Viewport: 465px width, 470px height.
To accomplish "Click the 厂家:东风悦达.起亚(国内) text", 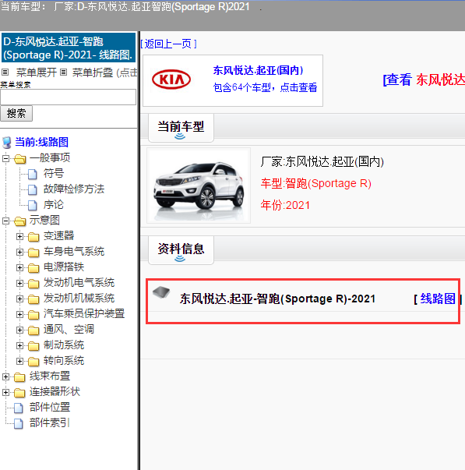I will [x=322, y=162].
